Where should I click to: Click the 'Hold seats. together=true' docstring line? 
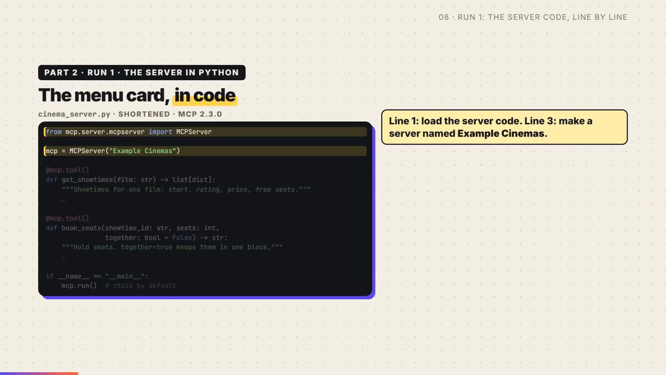[172, 247]
